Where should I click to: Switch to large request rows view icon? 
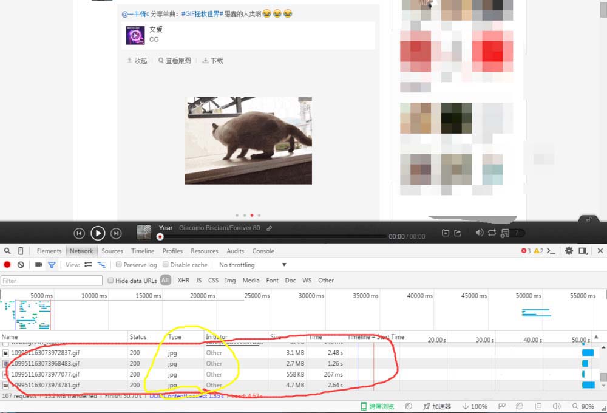[88, 265]
